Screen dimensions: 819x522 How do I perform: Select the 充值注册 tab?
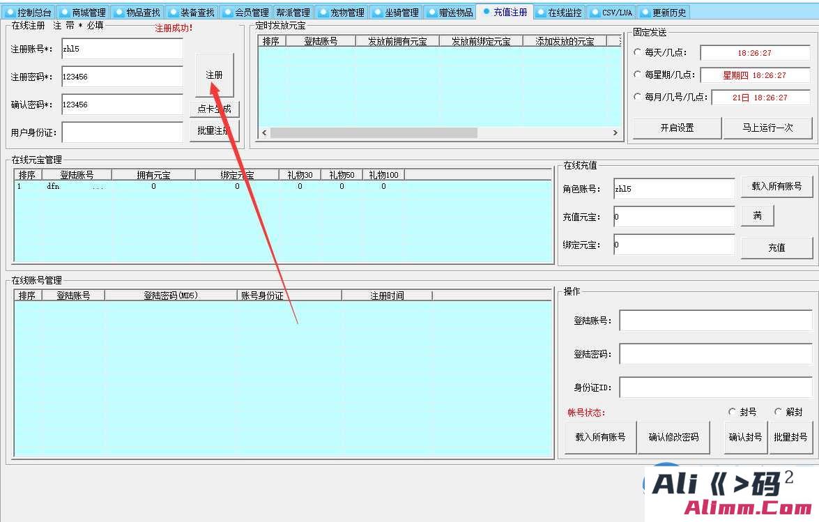pos(505,11)
